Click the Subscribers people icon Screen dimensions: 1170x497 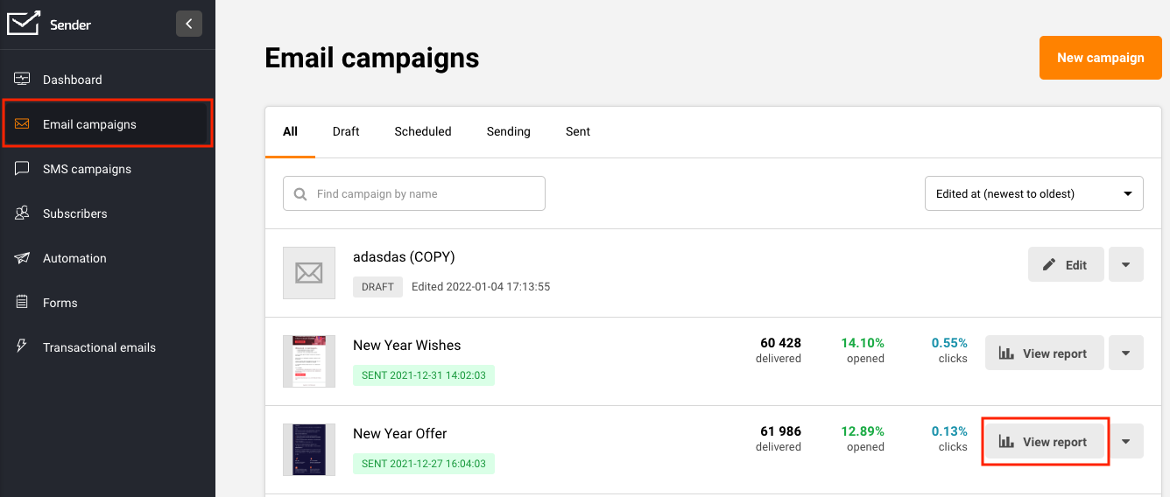(23, 213)
